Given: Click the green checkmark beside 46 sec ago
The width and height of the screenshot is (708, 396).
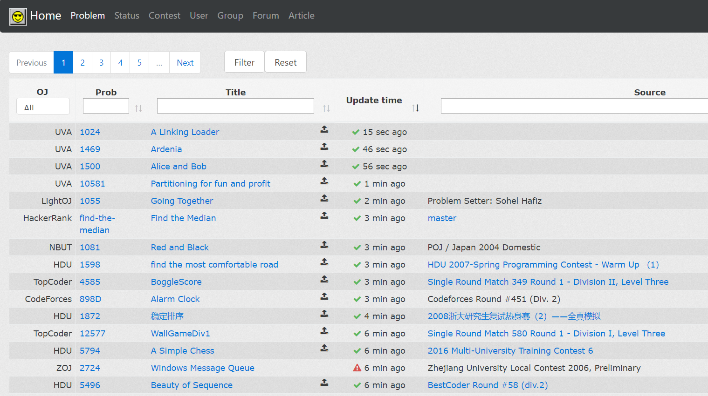Looking at the screenshot, I should 356,149.
